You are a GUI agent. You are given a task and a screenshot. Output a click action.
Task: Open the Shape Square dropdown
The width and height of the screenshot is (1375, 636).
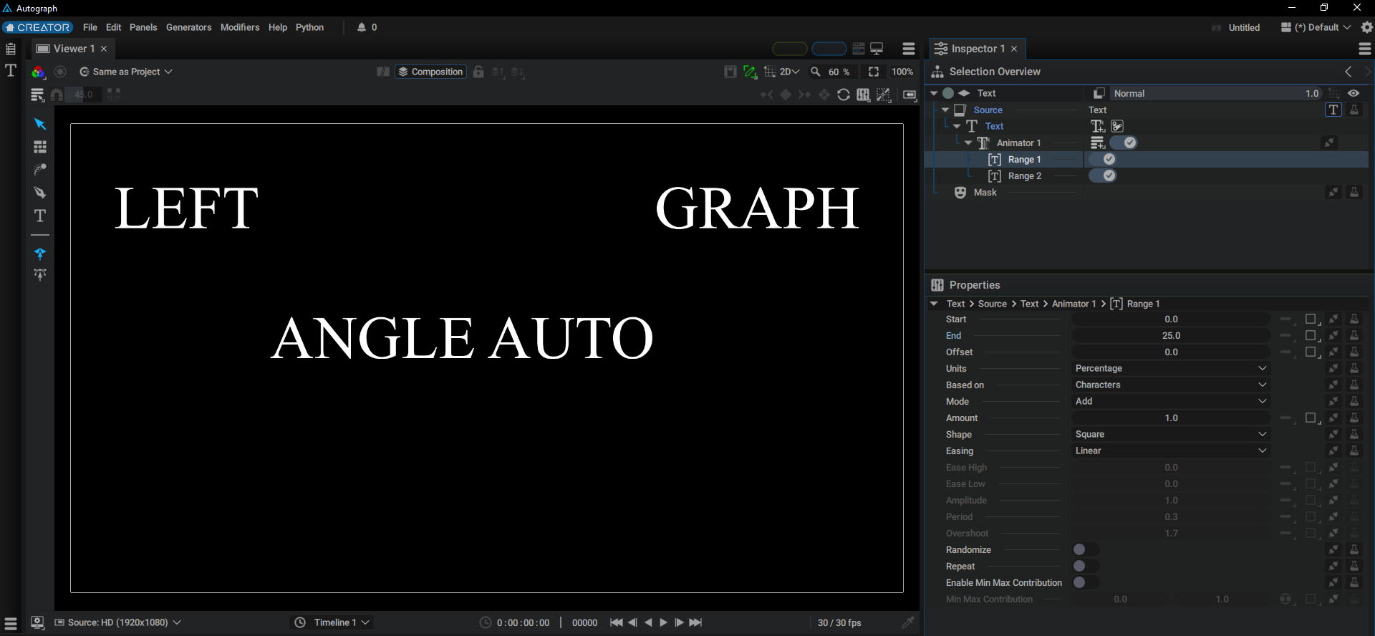[1171, 434]
